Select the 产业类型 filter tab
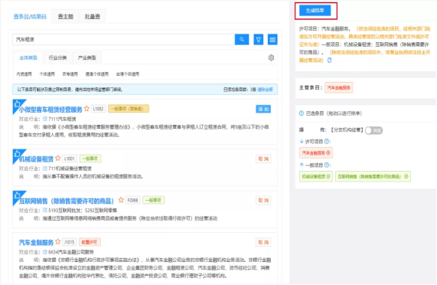Image resolution: width=437 pixels, height=285 pixels. tap(87, 57)
